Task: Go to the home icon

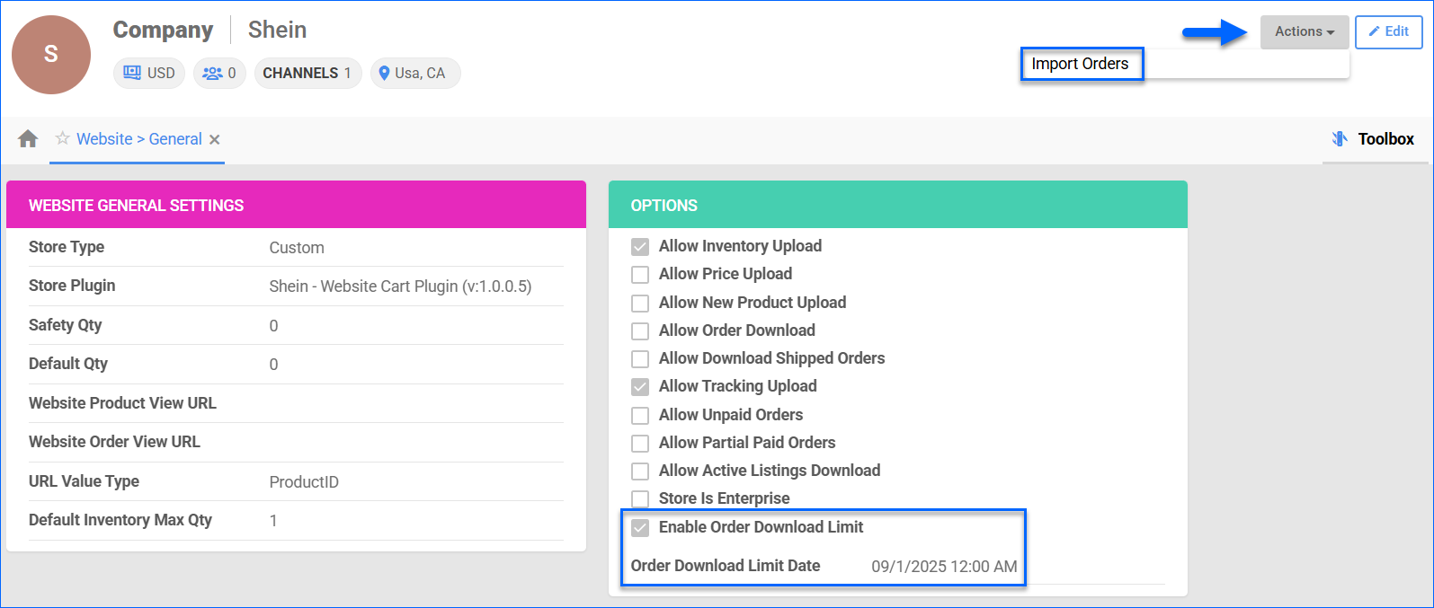Action: click(x=28, y=138)
